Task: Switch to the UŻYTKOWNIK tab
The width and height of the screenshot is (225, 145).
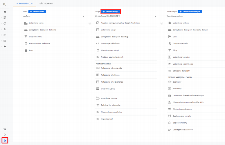Action: pos(46,3)
